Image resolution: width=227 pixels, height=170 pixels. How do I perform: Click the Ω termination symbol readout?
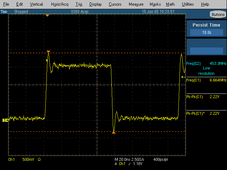click(39, 159)
